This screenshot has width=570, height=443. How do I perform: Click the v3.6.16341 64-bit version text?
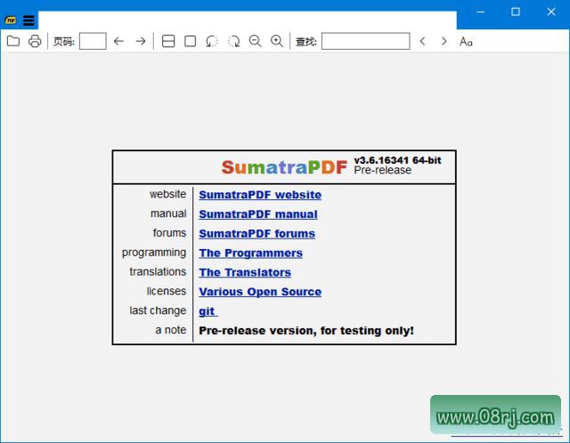398,160
